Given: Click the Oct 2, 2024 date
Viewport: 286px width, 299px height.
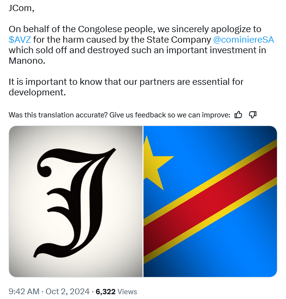Looking at the screenshot, I should (67, 291).
